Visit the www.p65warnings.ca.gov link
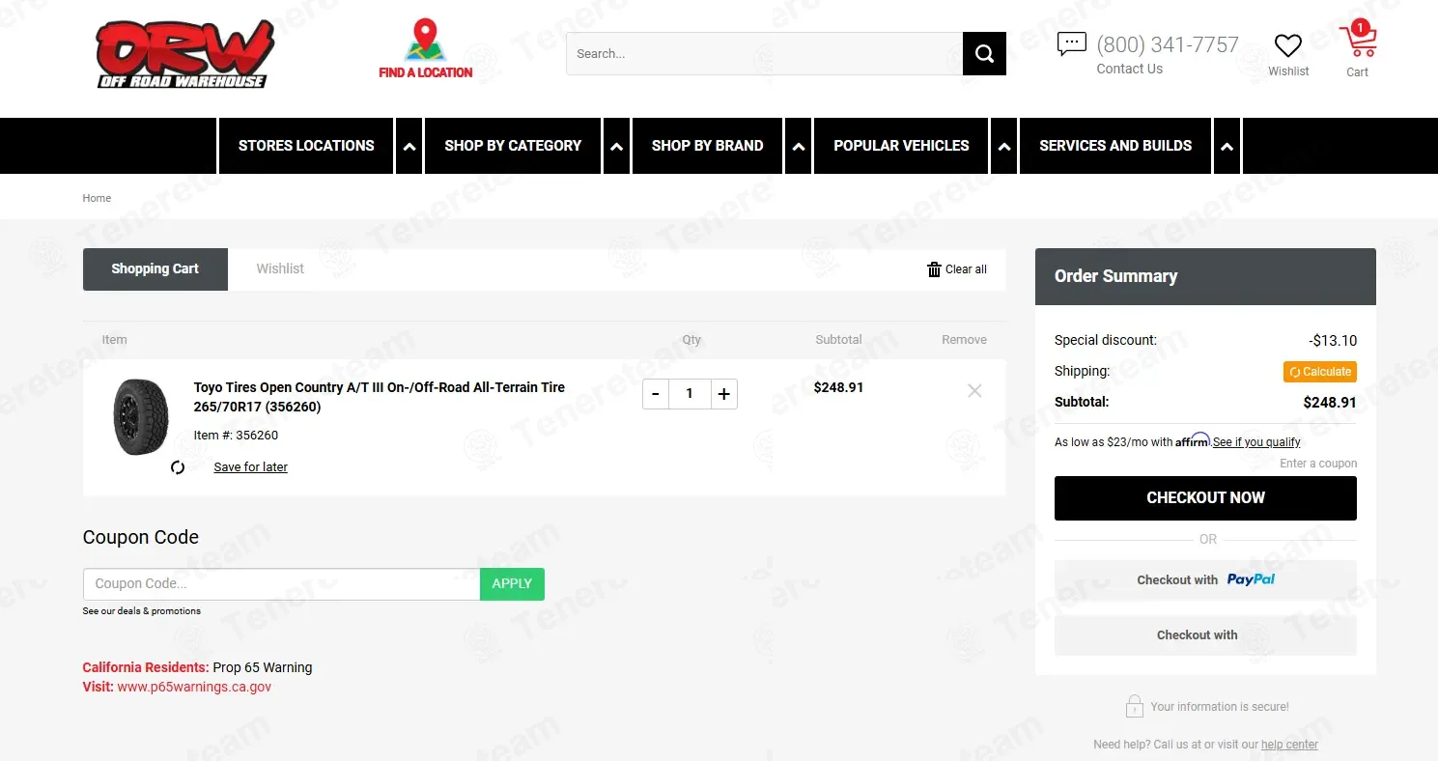The width and height of the screenshot is (1438, 761). pyautogui.click(x=194, y=688)
